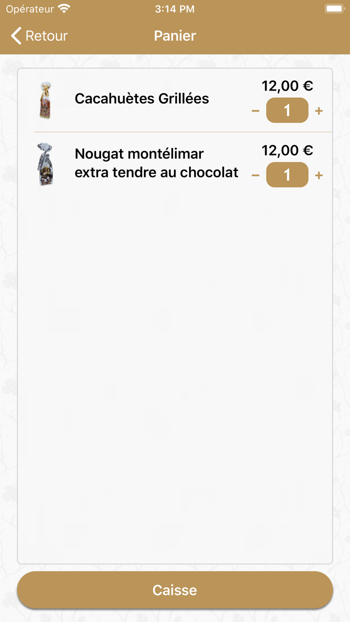
Task: Open the Cacahuètes Grillées product thumbnail
Action: [45, 99]
